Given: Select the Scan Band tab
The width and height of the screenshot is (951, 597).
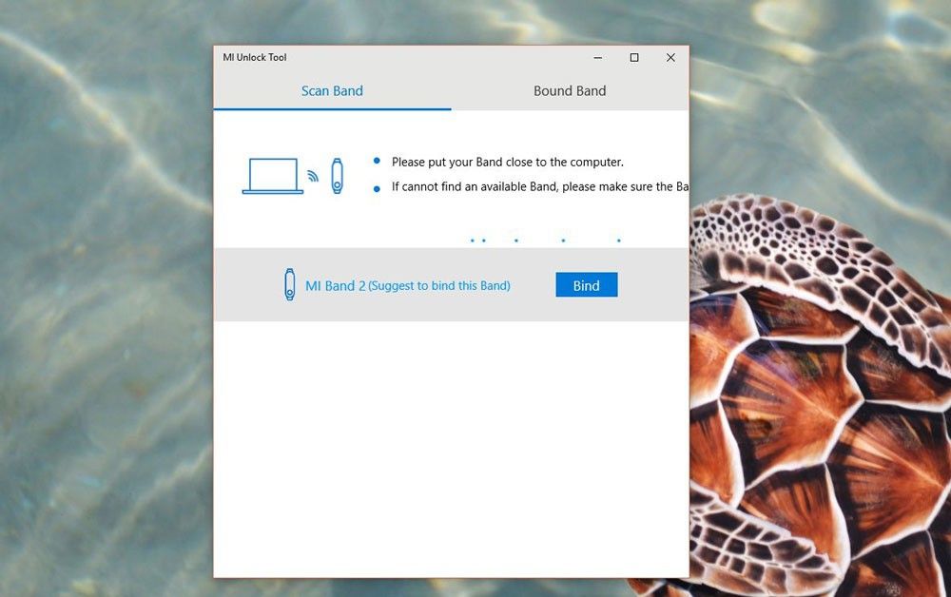Looking at the screenshot, I should coord(332,91).
